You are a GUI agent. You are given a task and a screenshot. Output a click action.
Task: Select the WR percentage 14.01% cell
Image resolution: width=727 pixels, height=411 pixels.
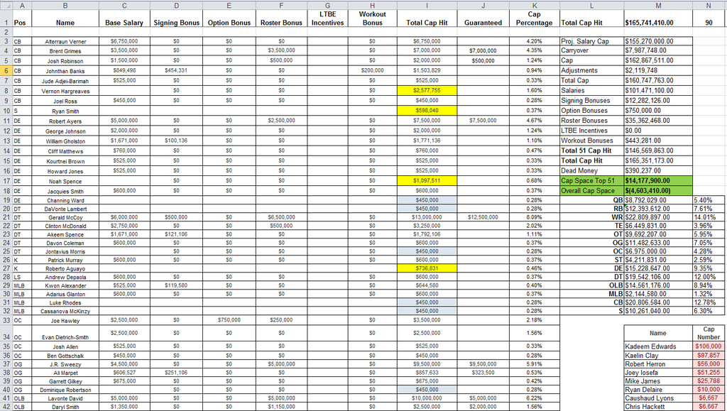click(709, 217)
